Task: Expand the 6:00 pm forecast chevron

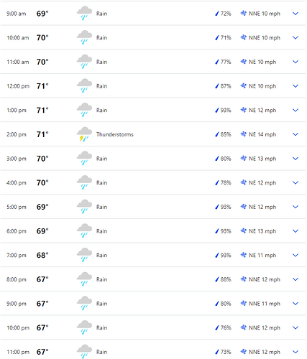Action: (295, 231)
